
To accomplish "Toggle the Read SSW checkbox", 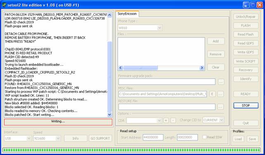I will pos(204,137).
